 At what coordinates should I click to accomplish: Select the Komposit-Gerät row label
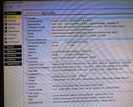36,102
